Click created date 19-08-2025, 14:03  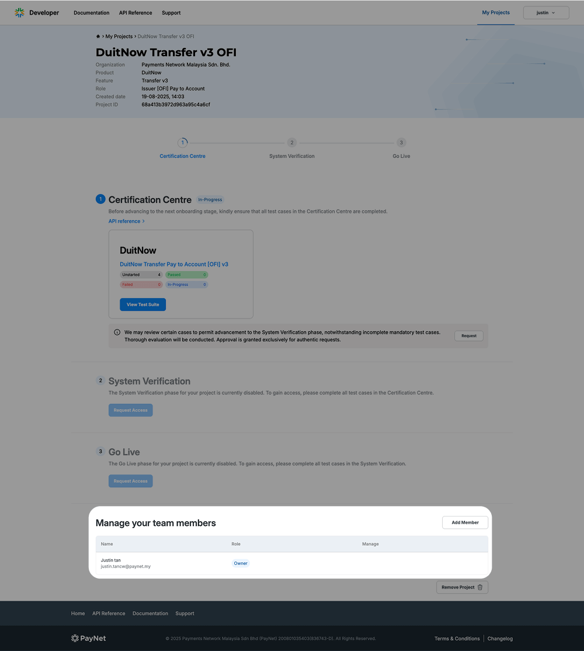[x=163, y=97]
